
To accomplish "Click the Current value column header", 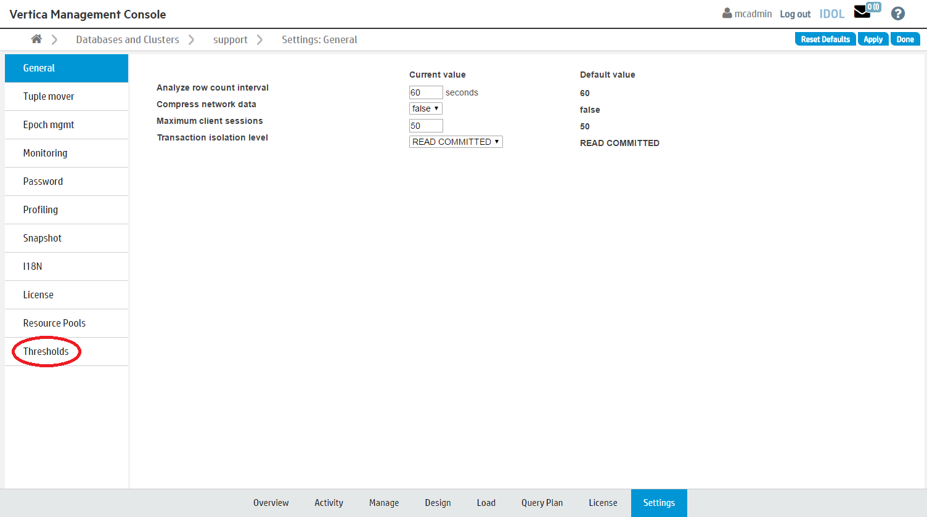I will pos(438,75).
